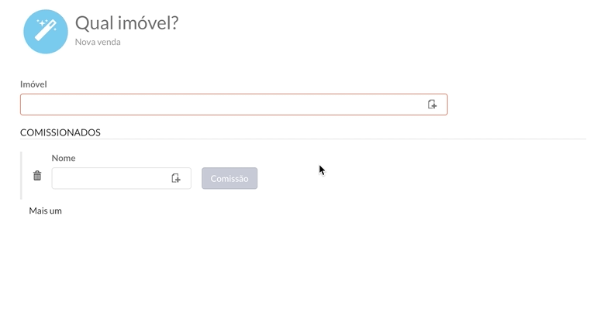Viewport: 604px width, 336px height.
Task: Click the "Nova venda" subtitle
Action: click(98, 42)
